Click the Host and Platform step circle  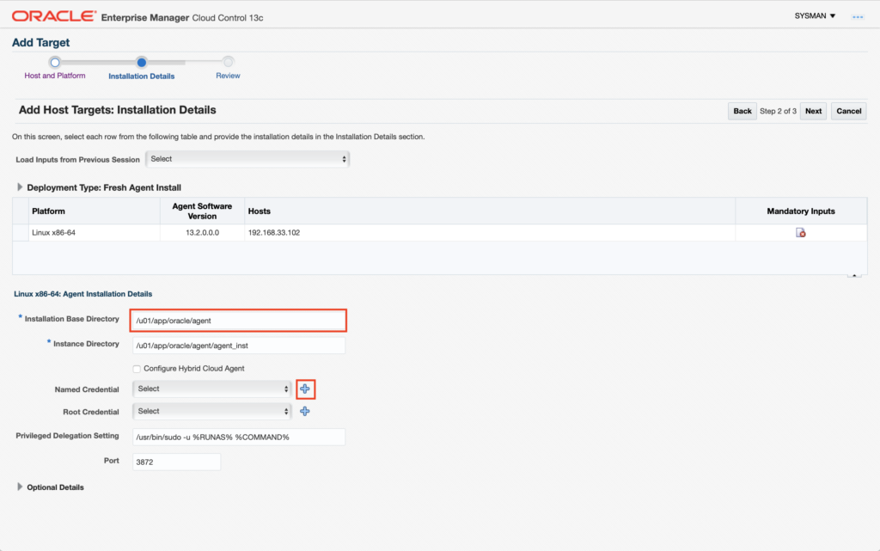(55, 62)
